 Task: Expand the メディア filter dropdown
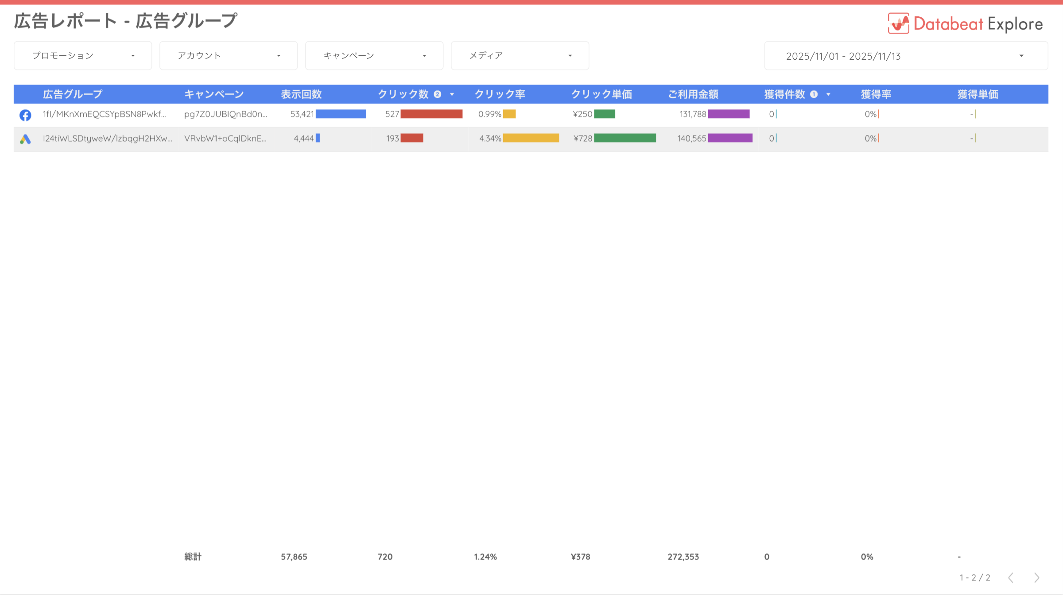click(520, 56)
